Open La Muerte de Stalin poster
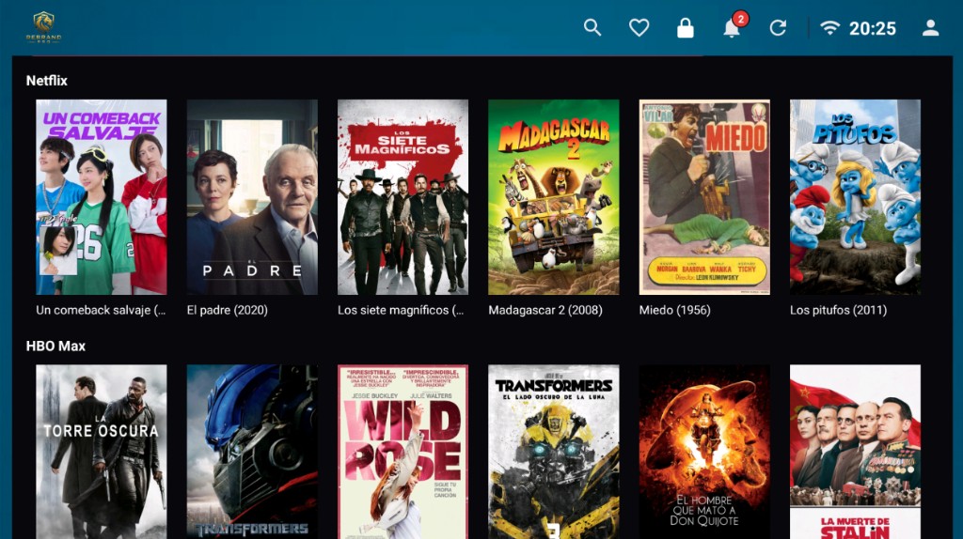963x539 pixels. click(856, 452)
